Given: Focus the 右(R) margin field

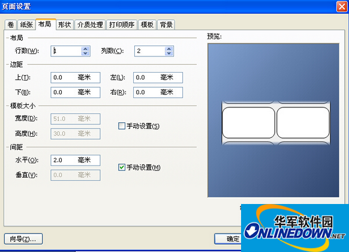Looking at the screenshot, I should 158,92.
